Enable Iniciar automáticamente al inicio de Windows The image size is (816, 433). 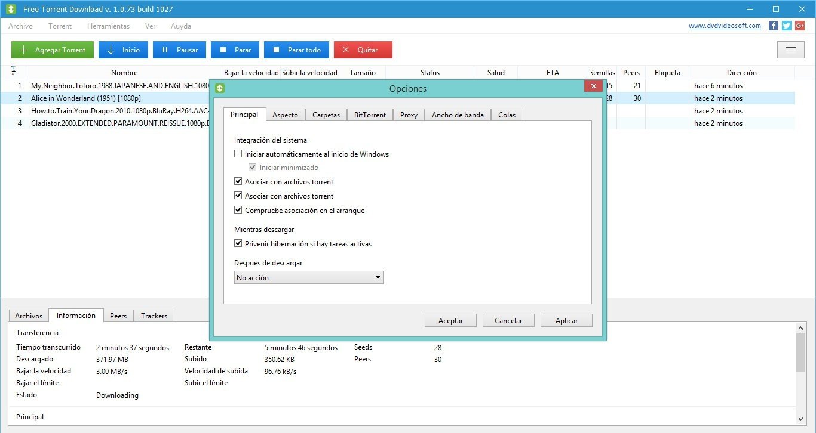coord(238,154)
